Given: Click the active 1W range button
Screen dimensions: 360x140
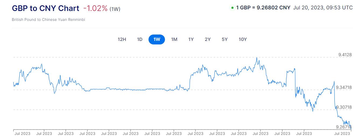Looking at the screenshot, I should [157, 39].
